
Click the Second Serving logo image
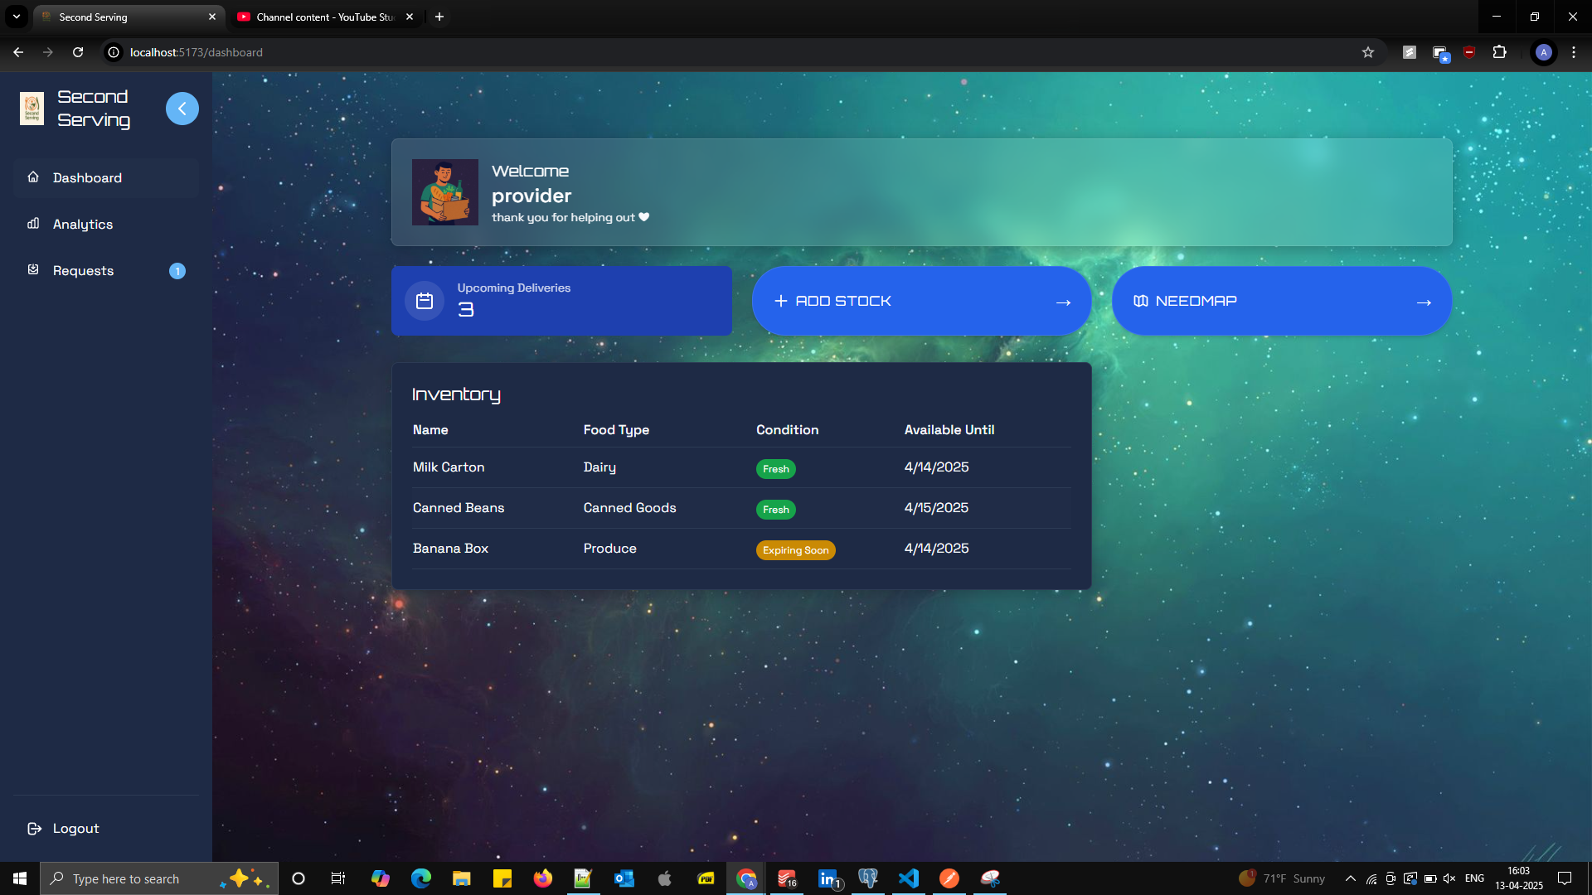(x=32, y=109)
